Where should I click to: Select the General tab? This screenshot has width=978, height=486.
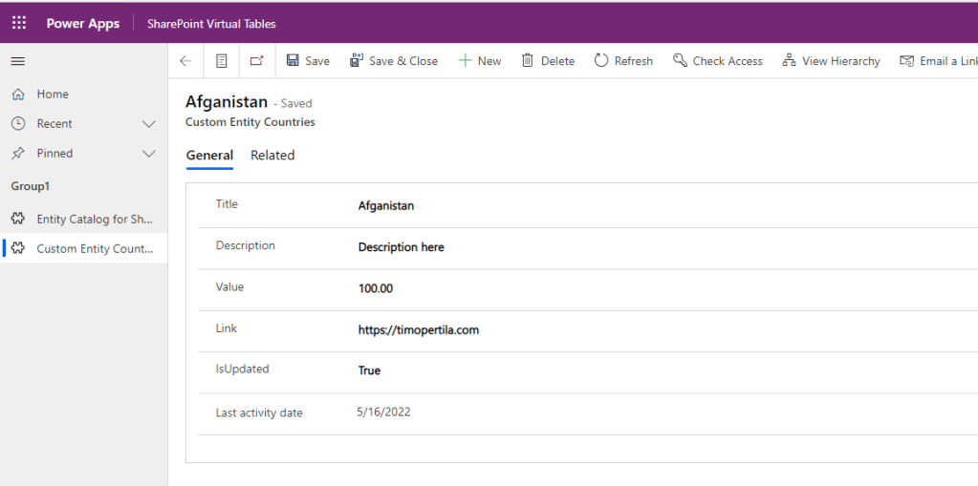(209, 156)
